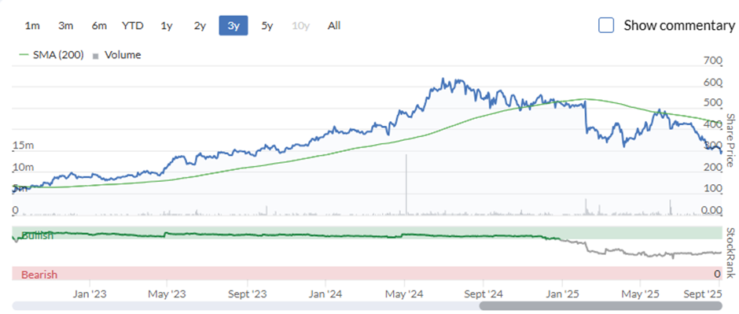Click the Bearish StockRank label
Viewport: 739px width, 314px height.
[x=39, y=275]
